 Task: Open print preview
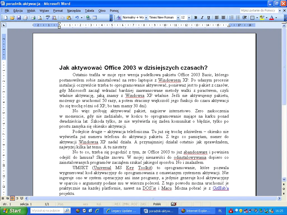click(x=39, y=17)
